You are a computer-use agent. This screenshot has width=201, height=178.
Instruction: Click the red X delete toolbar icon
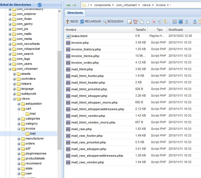[x=154, y=22]
